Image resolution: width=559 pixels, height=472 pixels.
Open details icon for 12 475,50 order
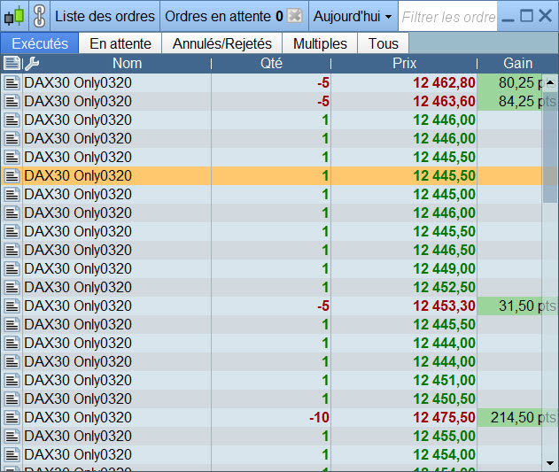[x=12, y=417]
